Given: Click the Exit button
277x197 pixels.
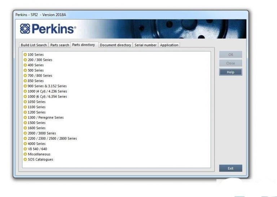Looking at the screenshot, I should click(x=231, y=168).
